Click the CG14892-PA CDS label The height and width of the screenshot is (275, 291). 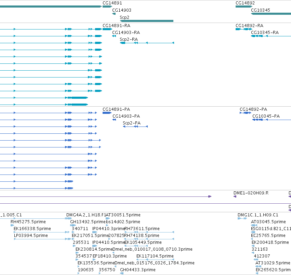[x=253, y=109]
